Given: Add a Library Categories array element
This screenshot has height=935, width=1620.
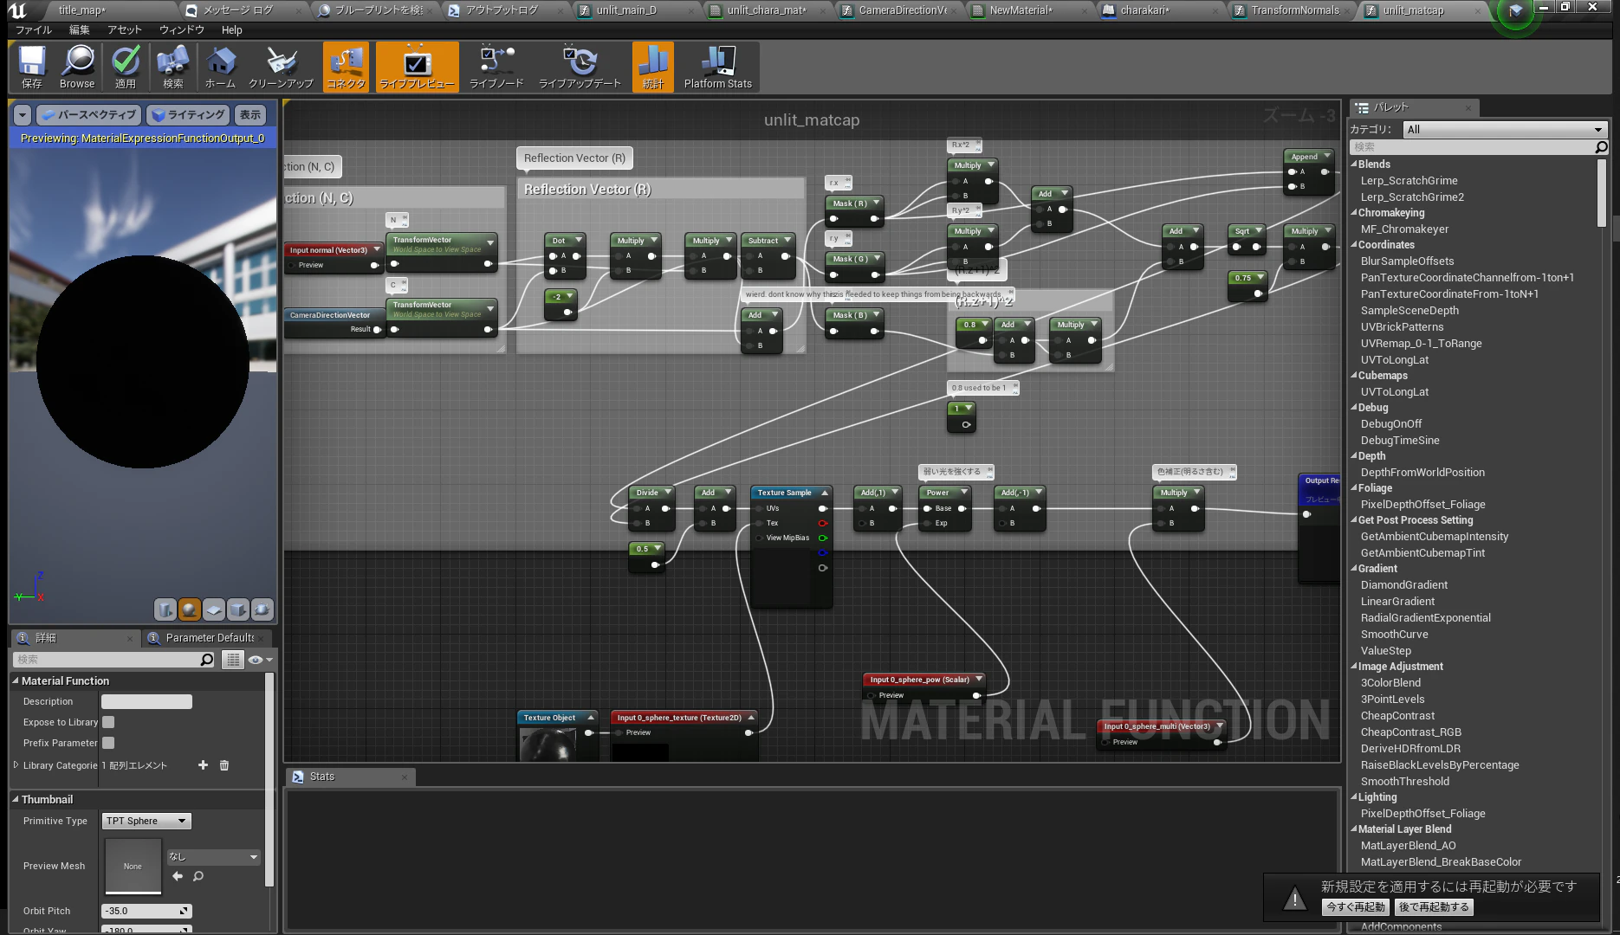Looking at the screenshot, I should click(x=203, y=765).
